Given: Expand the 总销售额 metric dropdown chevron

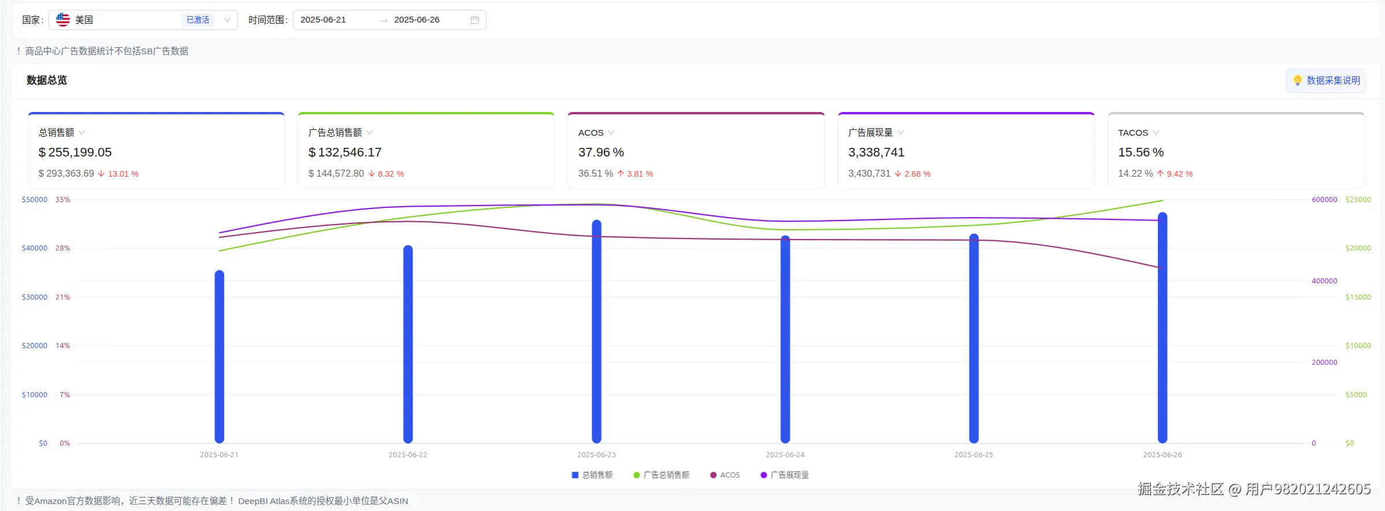Looking at the screenshot, I should point(82,132).
